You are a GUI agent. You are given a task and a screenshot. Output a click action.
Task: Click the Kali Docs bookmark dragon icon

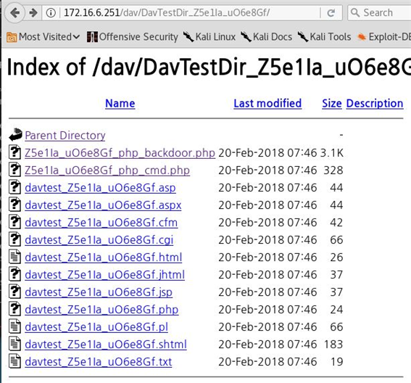point(246,37)
